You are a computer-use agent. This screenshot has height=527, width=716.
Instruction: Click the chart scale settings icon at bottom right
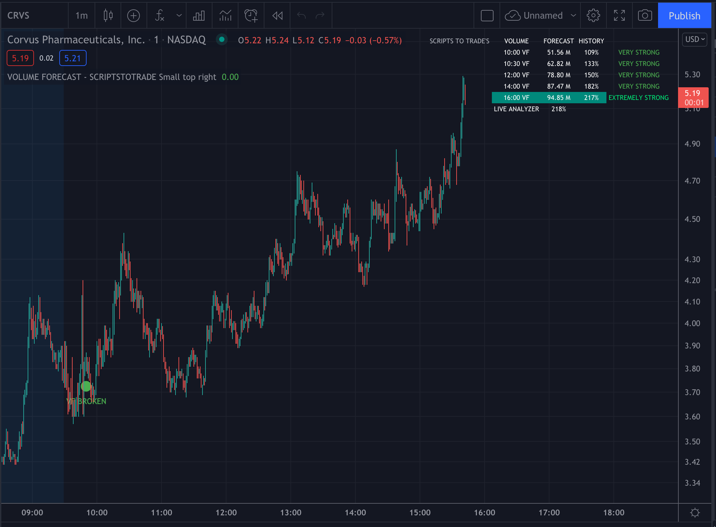point(695,512)
